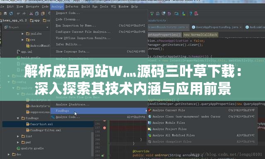
Task: Click the class icon on the AndLinkCo tab
Action: pyautogui.click(x=247, y=27)
